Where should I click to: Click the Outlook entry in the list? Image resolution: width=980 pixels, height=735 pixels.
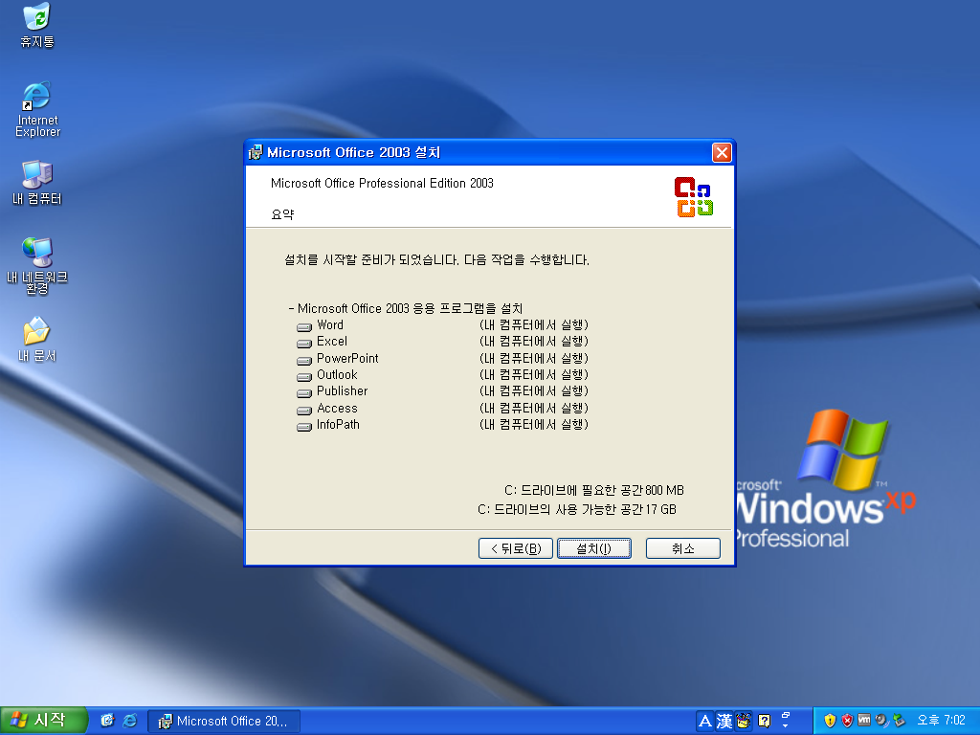coord(337,374)
